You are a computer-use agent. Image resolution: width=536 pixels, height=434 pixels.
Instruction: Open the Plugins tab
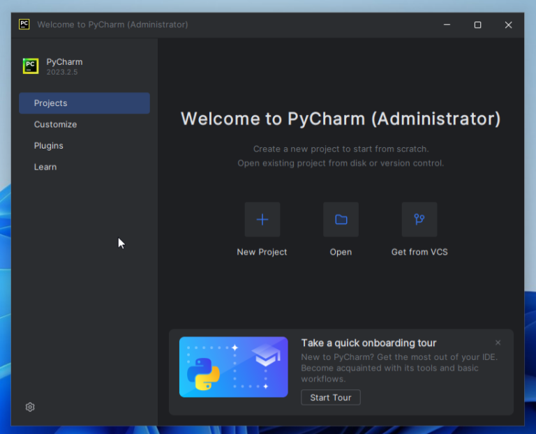84,146
